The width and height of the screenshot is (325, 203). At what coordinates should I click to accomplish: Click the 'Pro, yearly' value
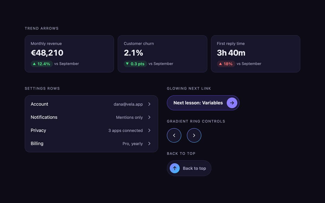tap(132, 144)
